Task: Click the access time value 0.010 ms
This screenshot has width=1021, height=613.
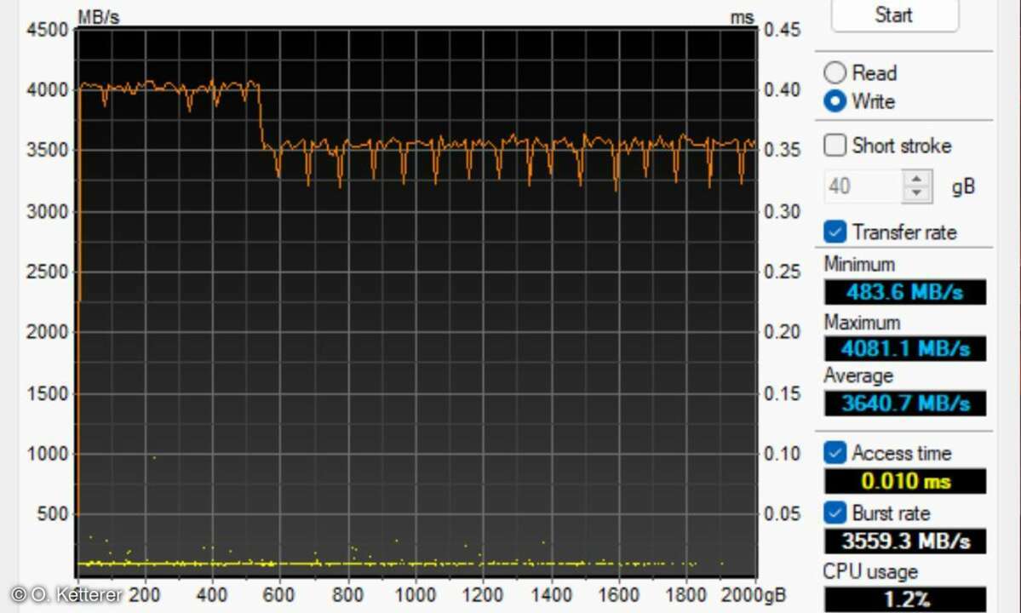Action: pos(905,482)
